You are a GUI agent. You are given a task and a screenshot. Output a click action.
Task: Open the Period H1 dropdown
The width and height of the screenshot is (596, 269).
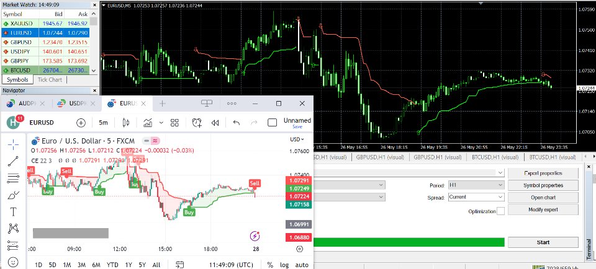click(x=476, y=185)
